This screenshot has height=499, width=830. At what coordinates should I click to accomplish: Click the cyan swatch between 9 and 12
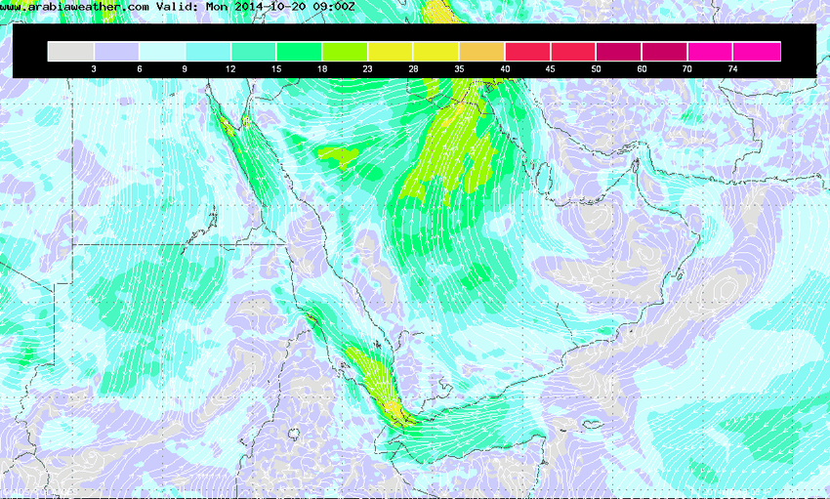[x=208, y=51]
